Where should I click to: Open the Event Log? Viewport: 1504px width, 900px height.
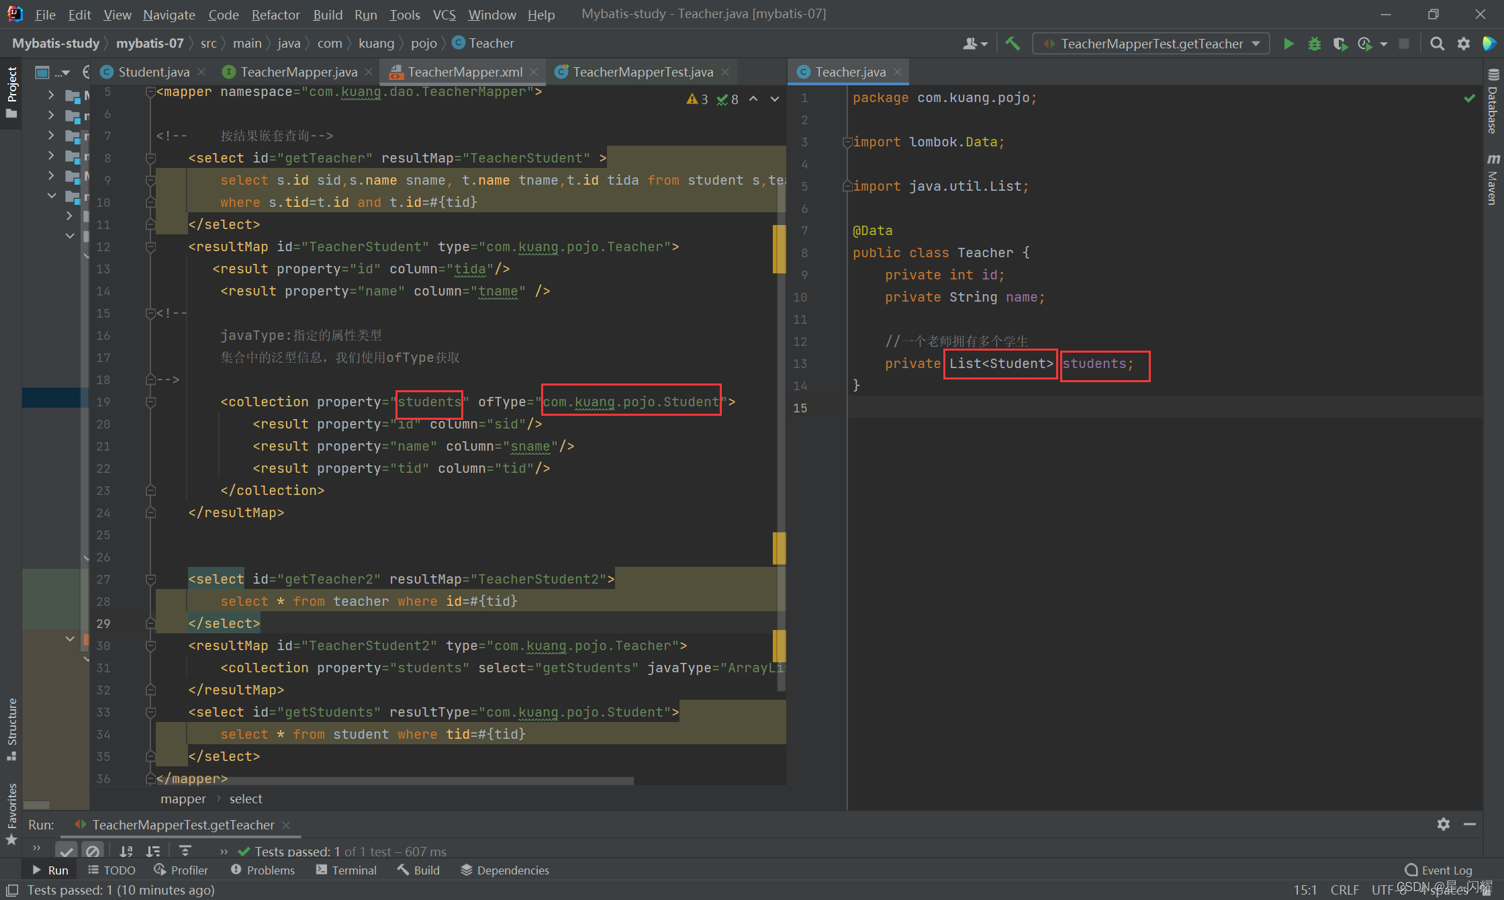click(x=1438, y=870)
